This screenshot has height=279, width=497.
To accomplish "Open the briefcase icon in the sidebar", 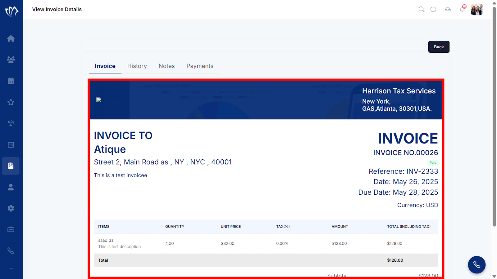I will pyautogui.click(x=11, y=229).
